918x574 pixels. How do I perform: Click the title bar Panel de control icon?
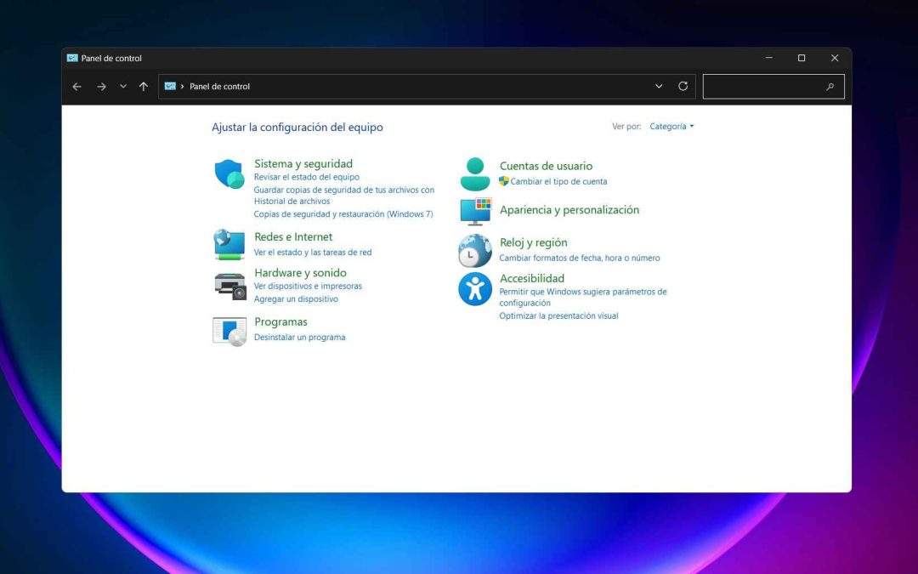click(x=72, y=58)
